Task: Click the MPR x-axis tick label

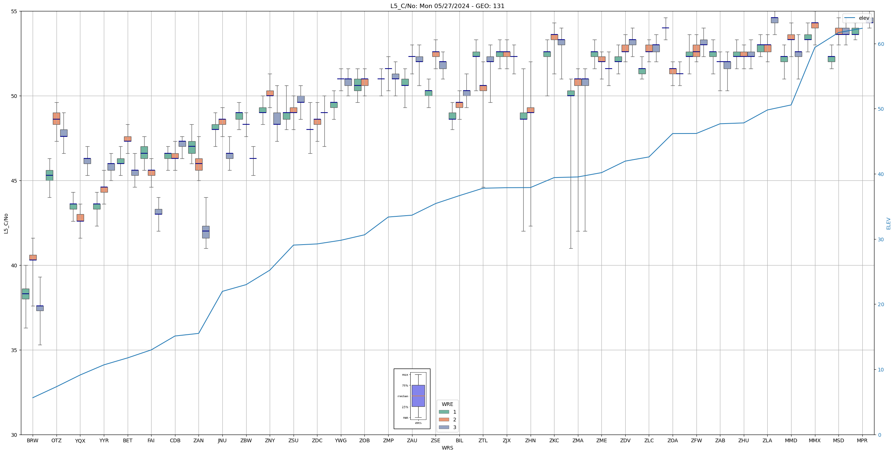Action: click(862, 441)
